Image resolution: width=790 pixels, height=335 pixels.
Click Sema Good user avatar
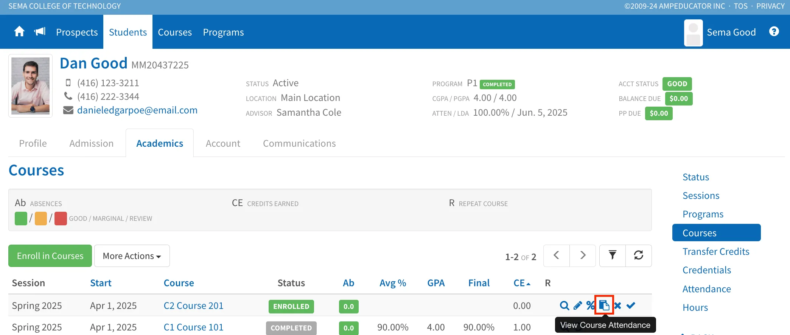coord(694,33)
